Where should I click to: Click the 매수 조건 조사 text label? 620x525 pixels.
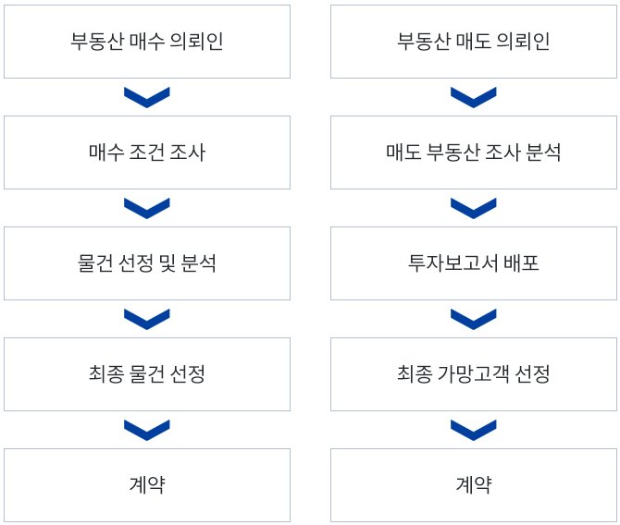point(147,153)
